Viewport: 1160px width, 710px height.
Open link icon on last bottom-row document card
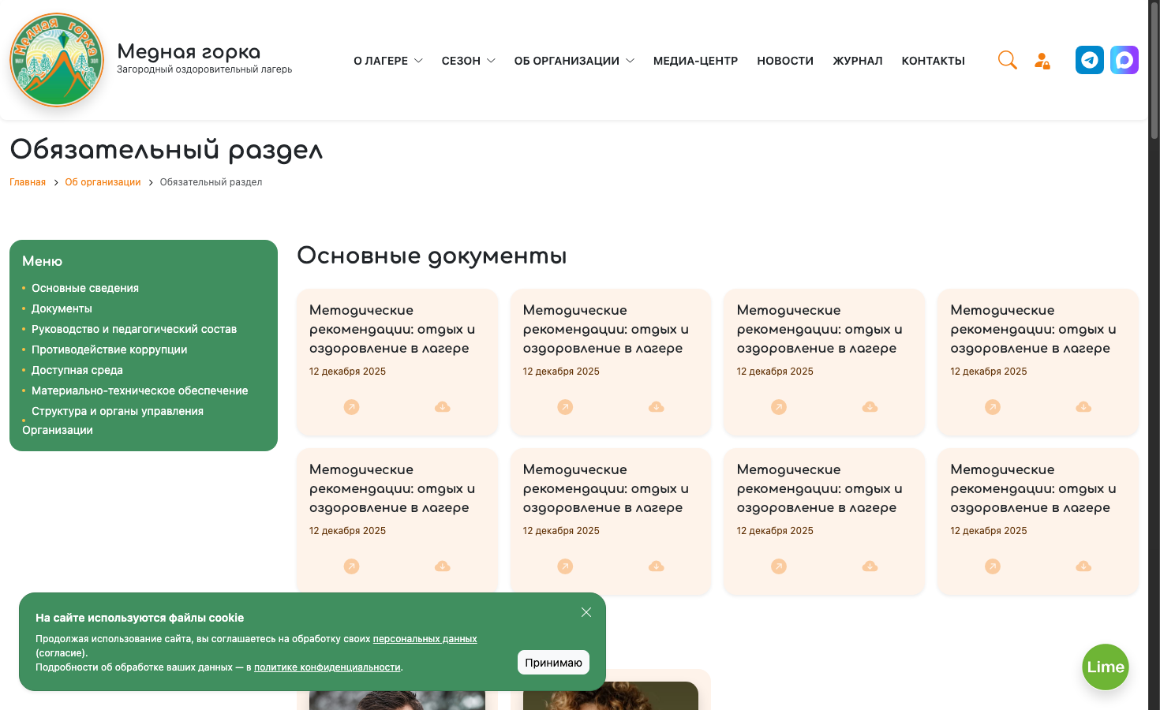993,566
